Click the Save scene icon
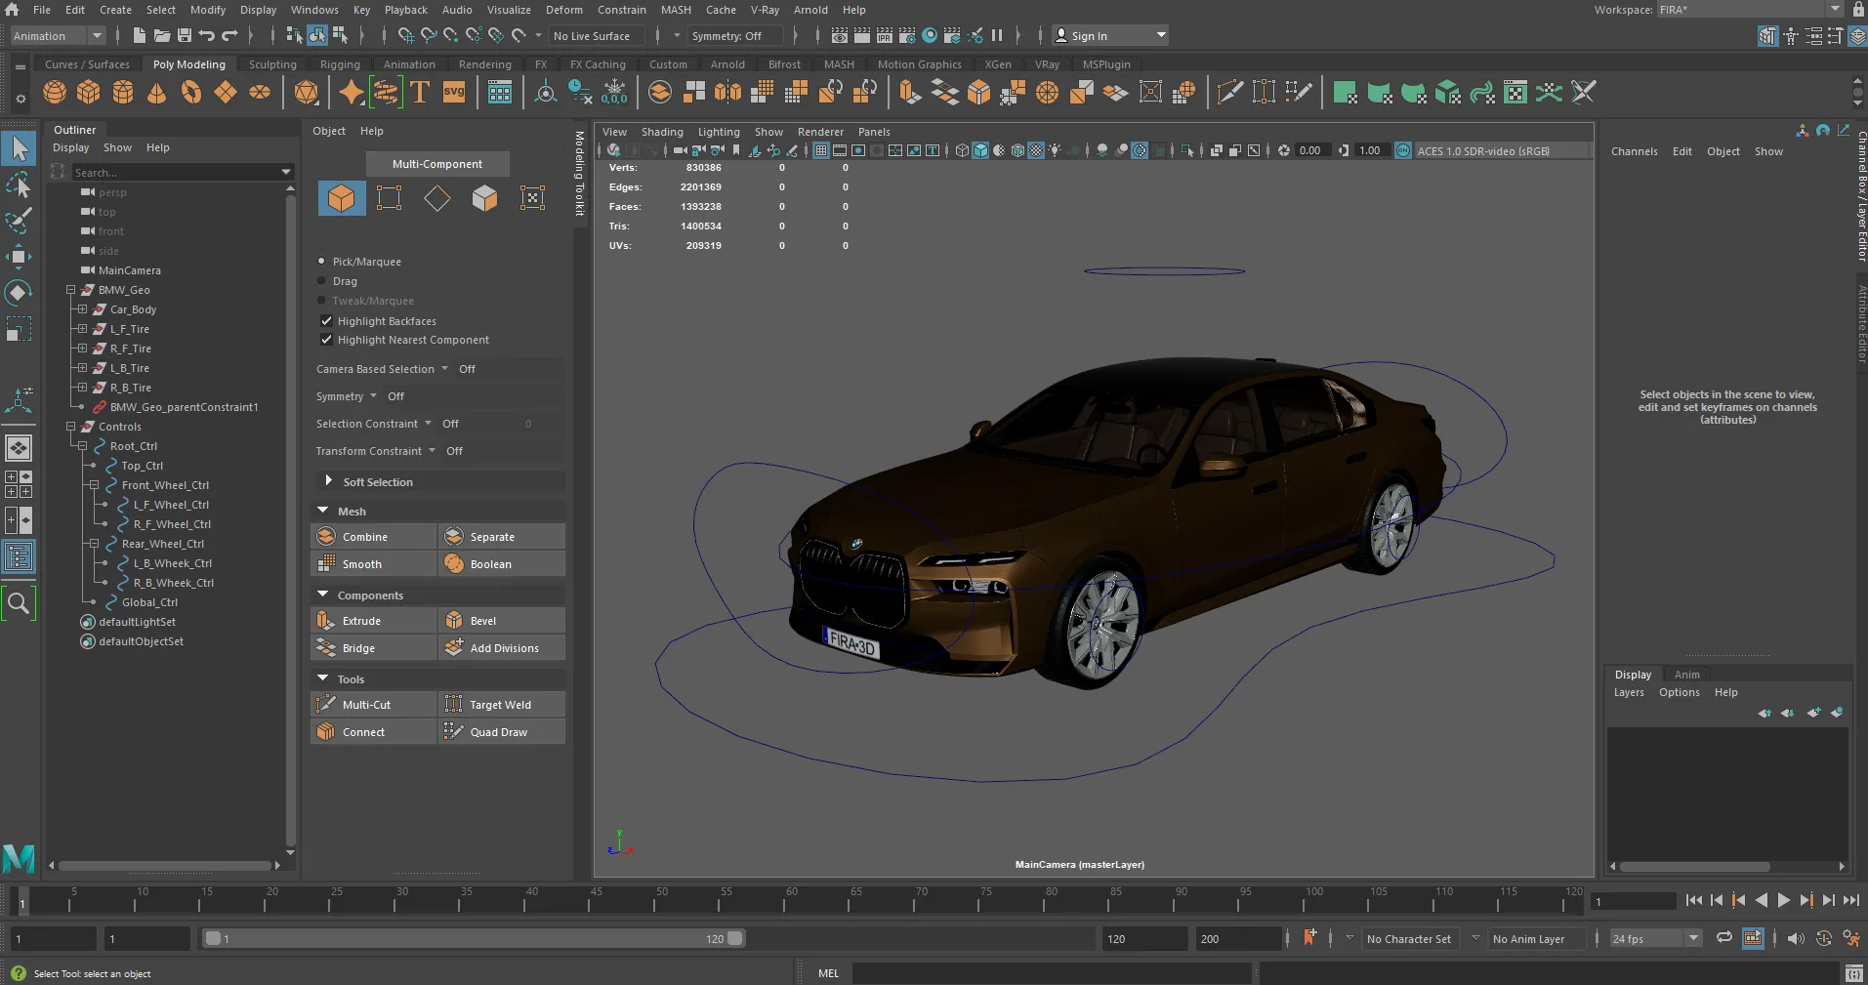 [185, 35]
